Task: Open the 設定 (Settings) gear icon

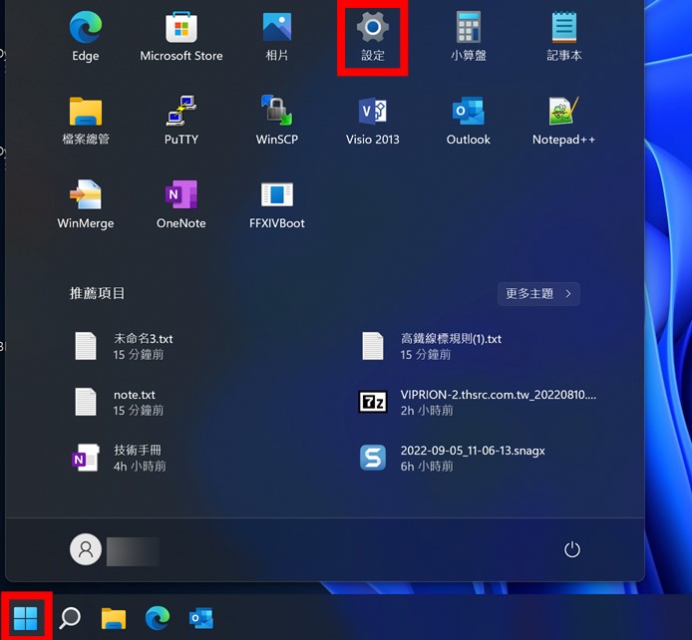Action: click(x=373, y=36)
